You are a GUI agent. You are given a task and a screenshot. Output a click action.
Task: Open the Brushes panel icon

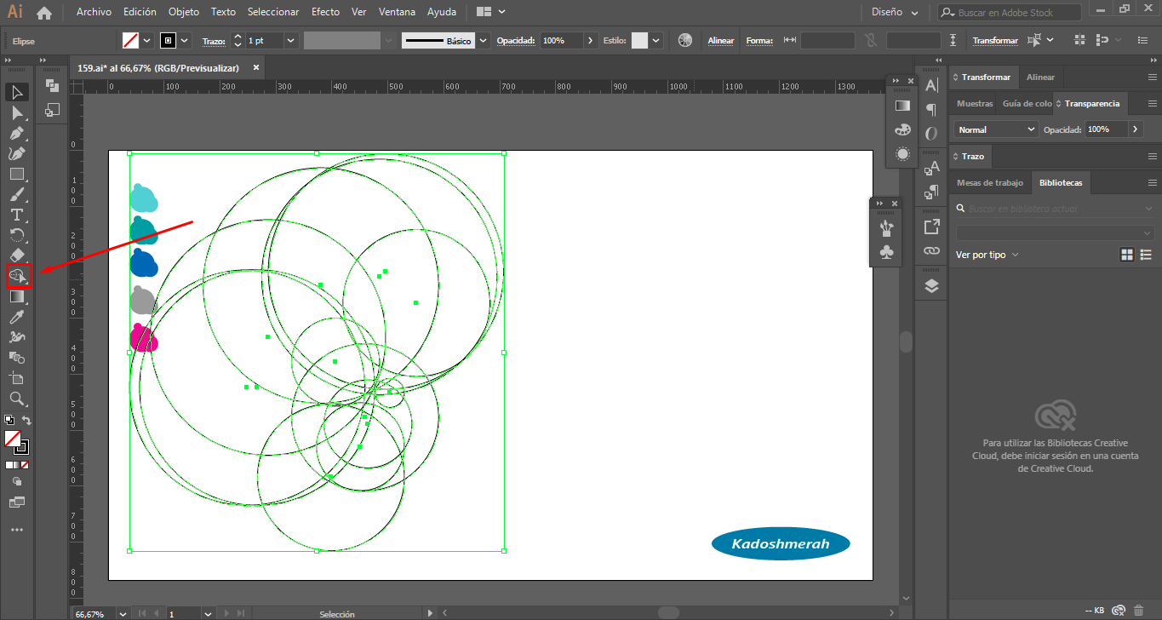(886, 227)
